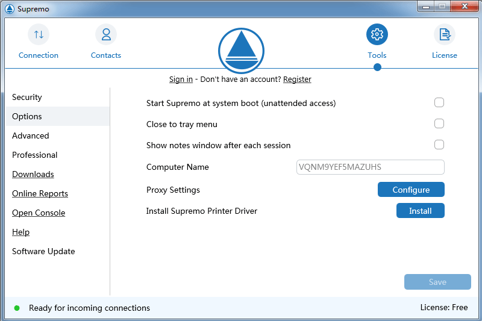Screen dimensions: 482x321
Task: Select Security in the sidebar
Action: [x=57, y=97]
